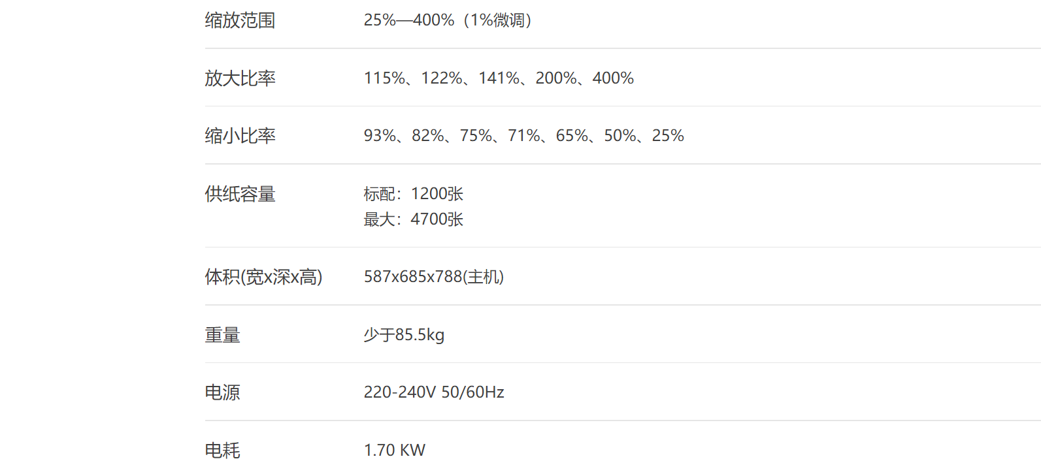Click the 电源 label
Screen dimensions: 1041x476
[222, 392]
